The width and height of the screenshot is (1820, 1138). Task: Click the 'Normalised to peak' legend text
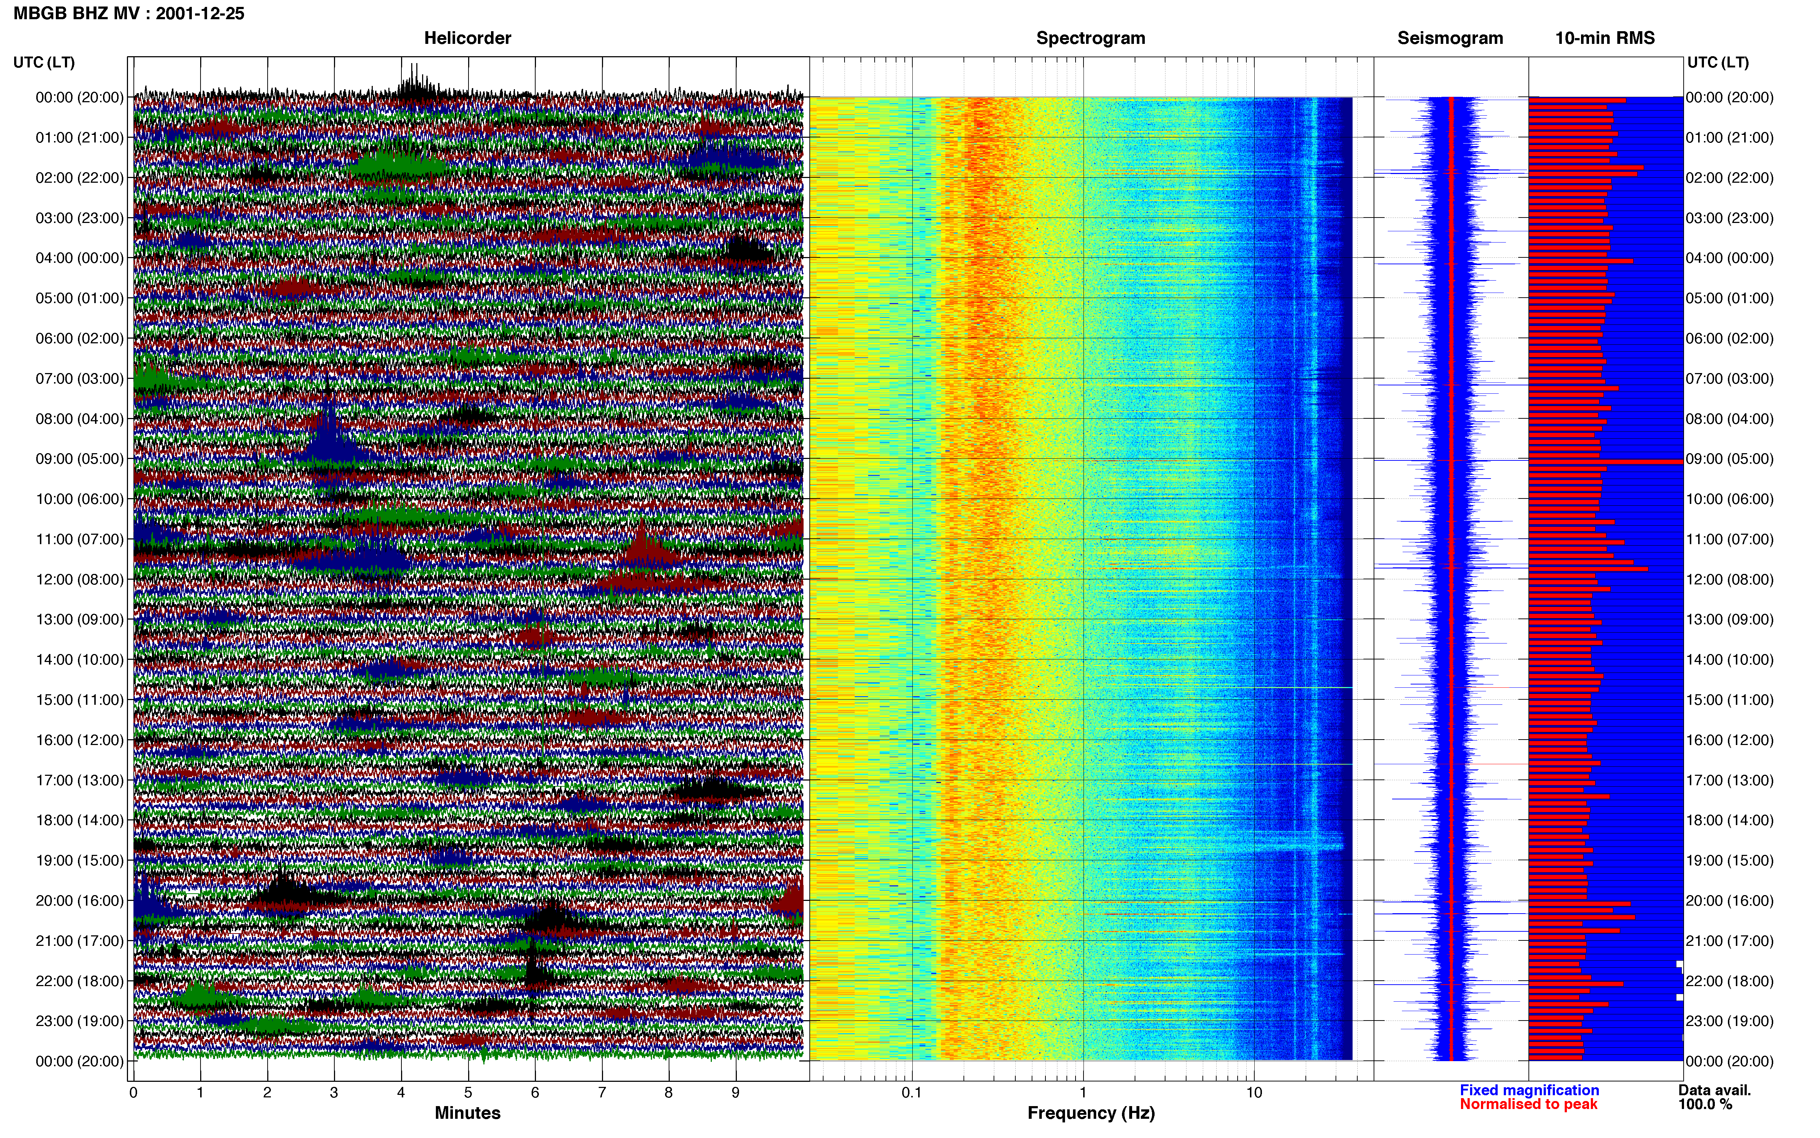click(1528, 1105)
